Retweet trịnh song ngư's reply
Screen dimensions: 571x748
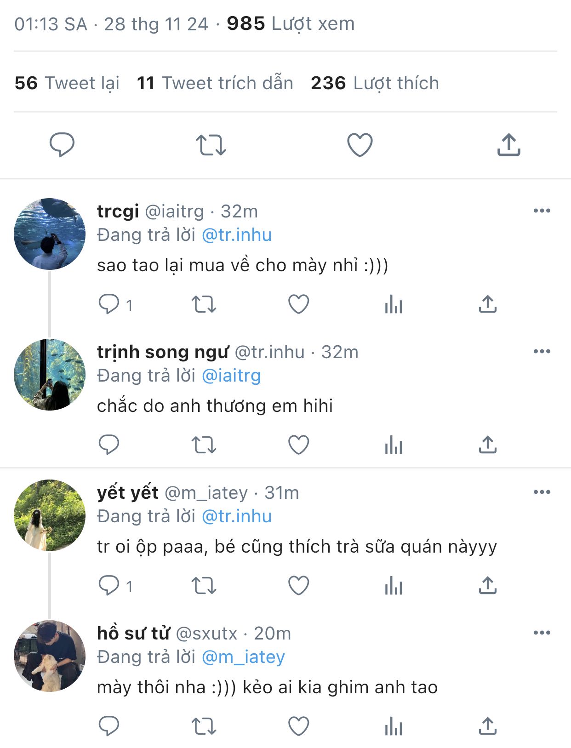coord(204,445)
